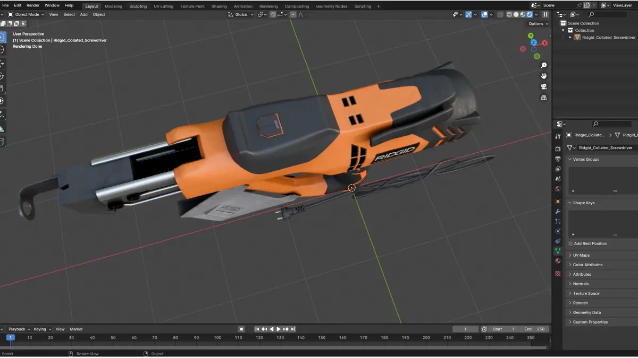This screenshot has height=358, width=638.
Task: Open the Object Mode dropdown
Action: [x=26, y=14]
